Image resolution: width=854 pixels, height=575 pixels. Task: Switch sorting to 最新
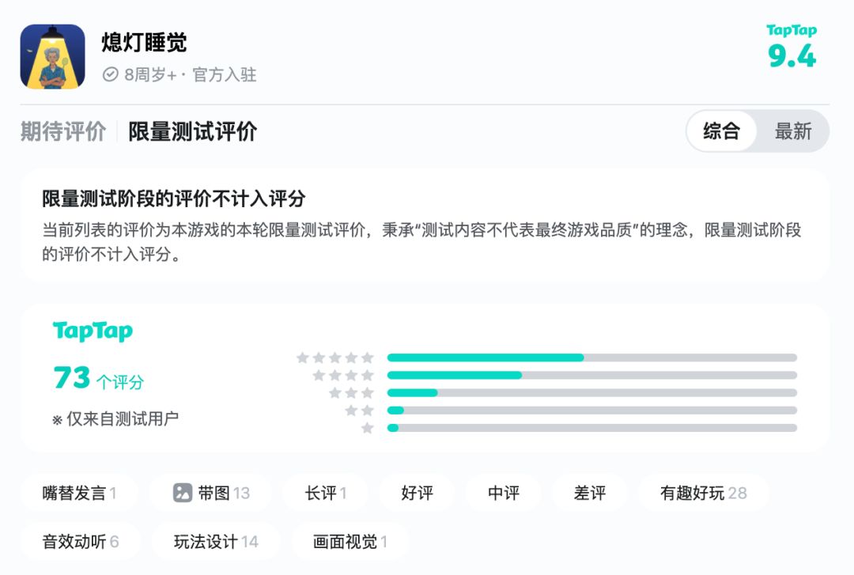(x=793, y=131)
